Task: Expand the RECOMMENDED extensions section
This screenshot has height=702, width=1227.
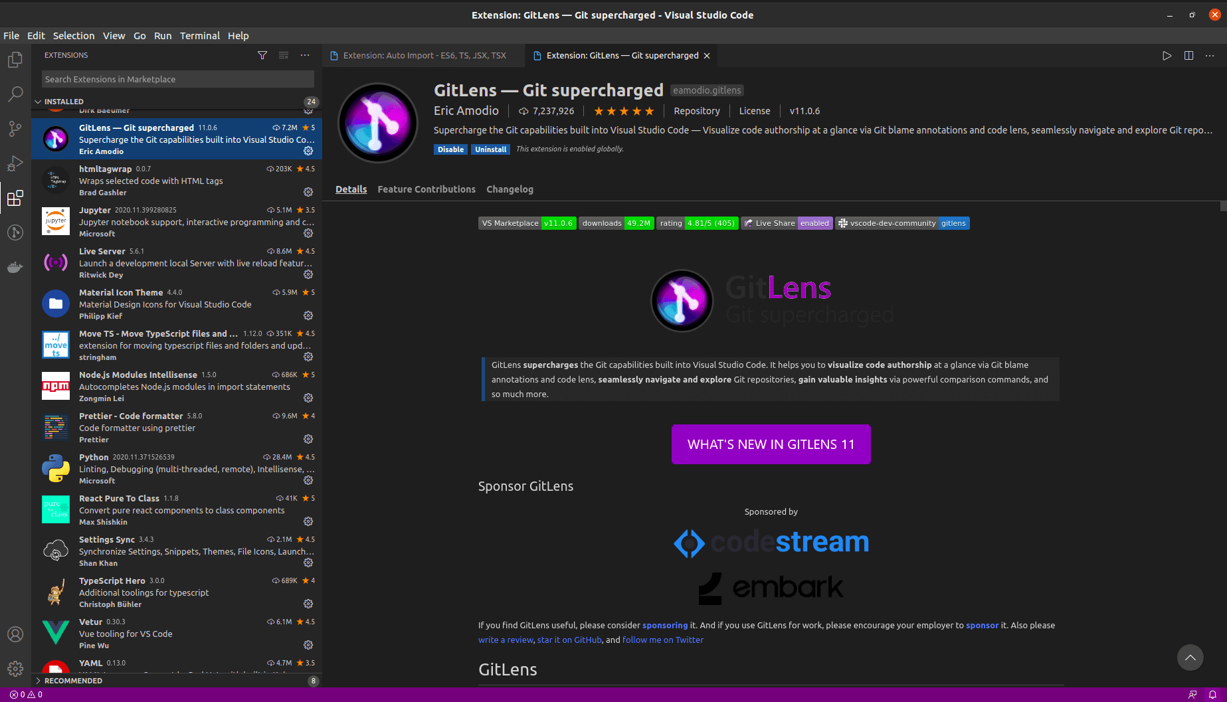Action: point(177,681)
